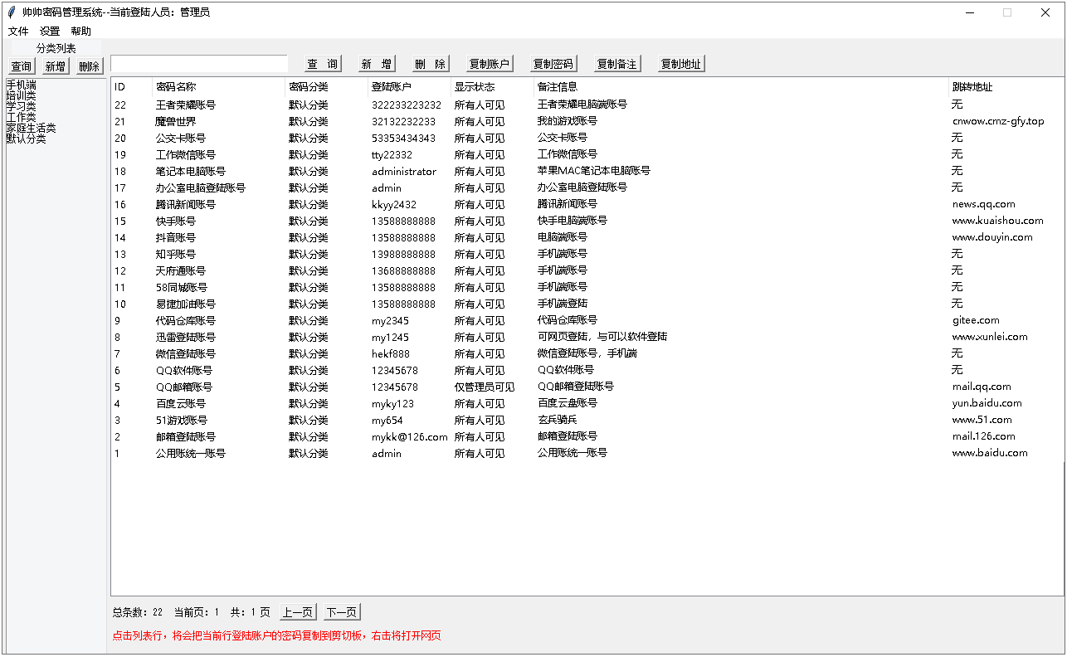Select the 办公室电脑登陆账号 name cell
The width and height of the screenshot is (1067, 657).
(201, 187)
